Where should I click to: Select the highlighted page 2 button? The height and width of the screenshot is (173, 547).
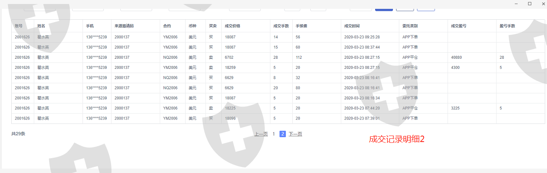283,134
